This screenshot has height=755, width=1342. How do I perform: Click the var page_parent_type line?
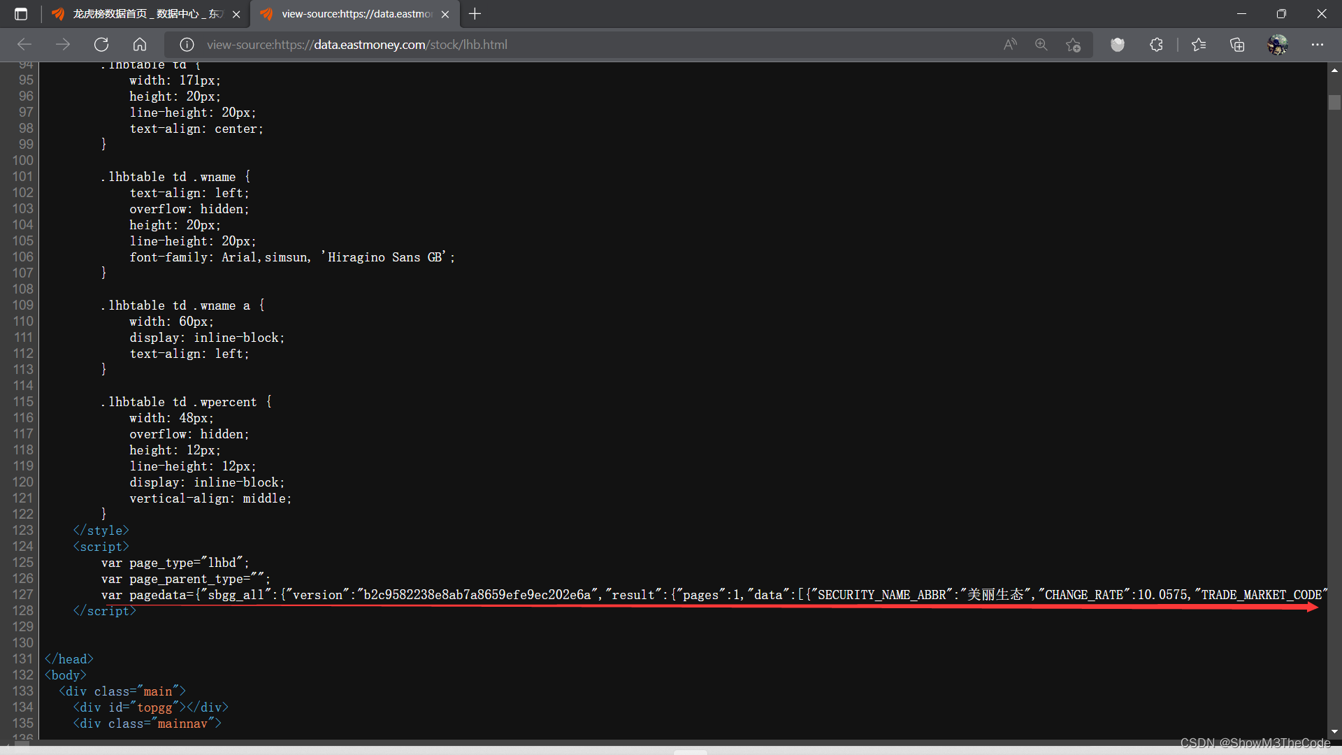pyautogui.click(x=186, y=579)
